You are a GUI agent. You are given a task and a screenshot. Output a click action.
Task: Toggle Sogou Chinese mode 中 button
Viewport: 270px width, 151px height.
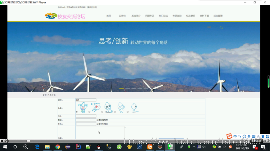235,136
